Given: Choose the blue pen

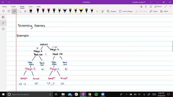Looking at the screenshot, I should (x=54, y=11).
